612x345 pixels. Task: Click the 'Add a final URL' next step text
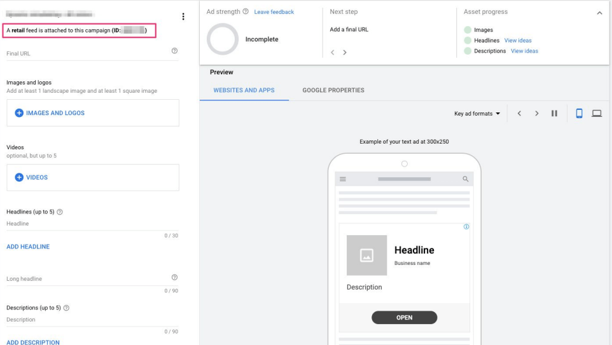[x=349, y=29]
